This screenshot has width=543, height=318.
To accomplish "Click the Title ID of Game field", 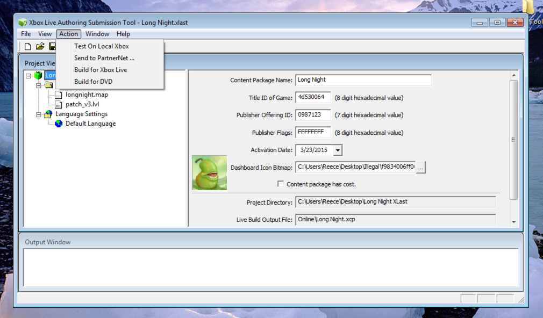I will (x=313, y=98).
